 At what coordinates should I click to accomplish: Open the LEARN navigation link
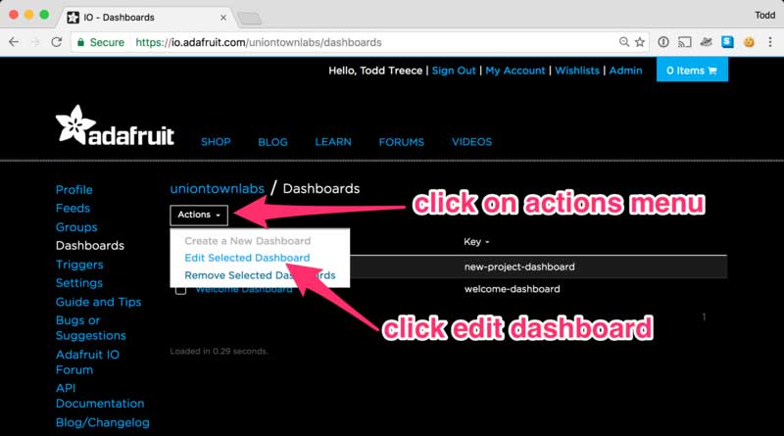(333, 142)
